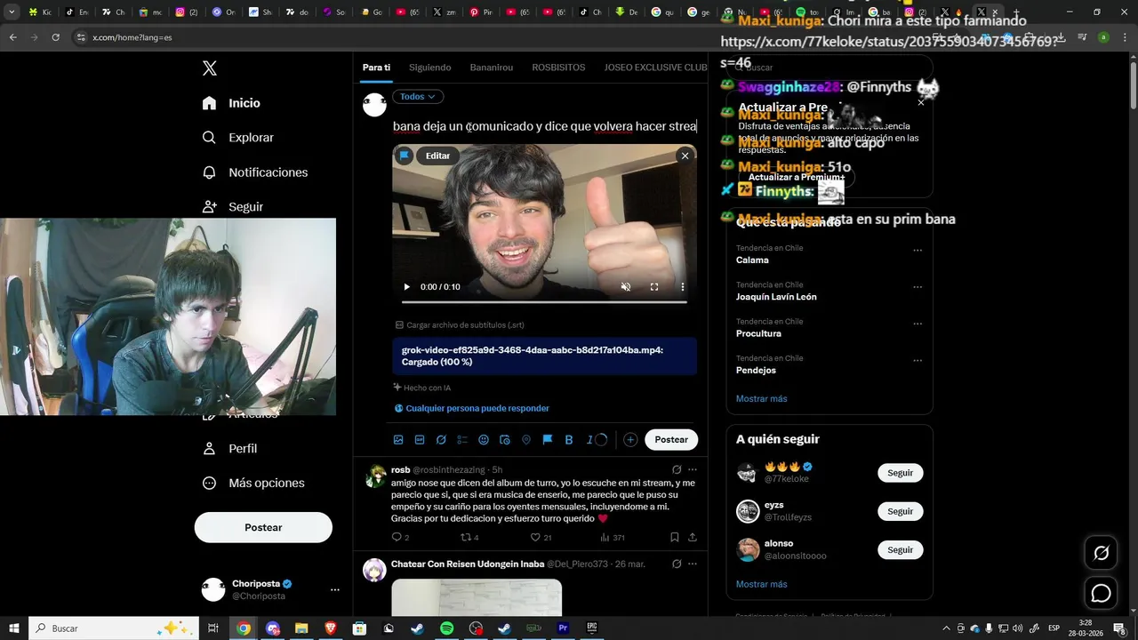Screen dimensions: 1138x640
Task: Open Spotify from the taskbar
Action: point(446,628)
